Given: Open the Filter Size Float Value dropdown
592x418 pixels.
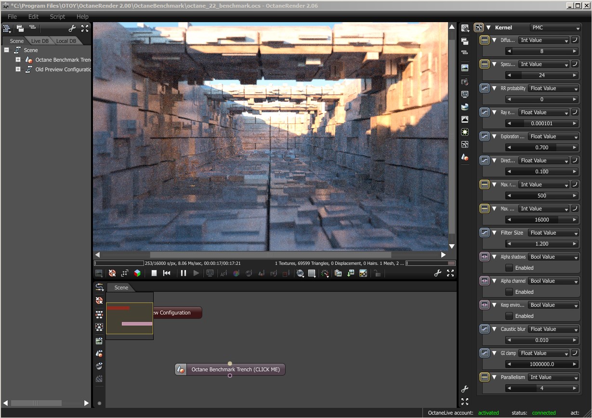Looking at the screenshot, I should coord(553,233).
